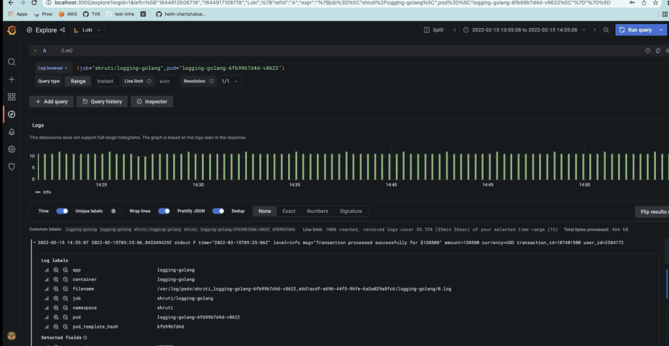Screen dimensions: 669x346
Task: Show stats for the job label
Action: click(46, 298)
